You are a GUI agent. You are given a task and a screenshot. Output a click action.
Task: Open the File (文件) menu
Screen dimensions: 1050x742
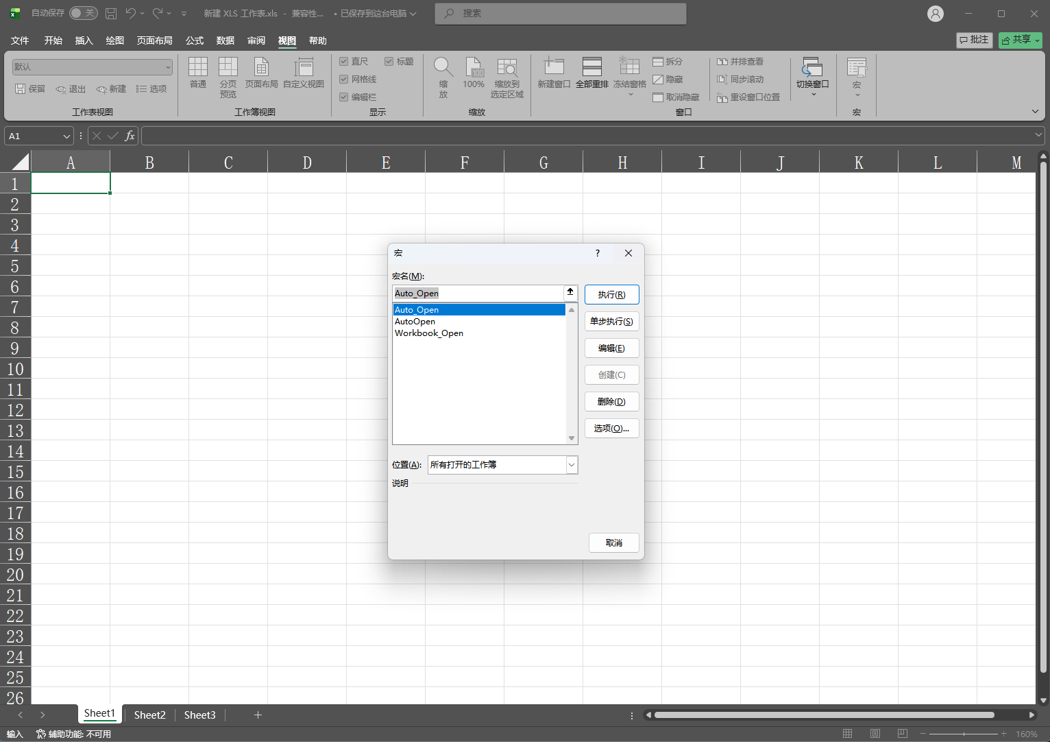point(20,40)
